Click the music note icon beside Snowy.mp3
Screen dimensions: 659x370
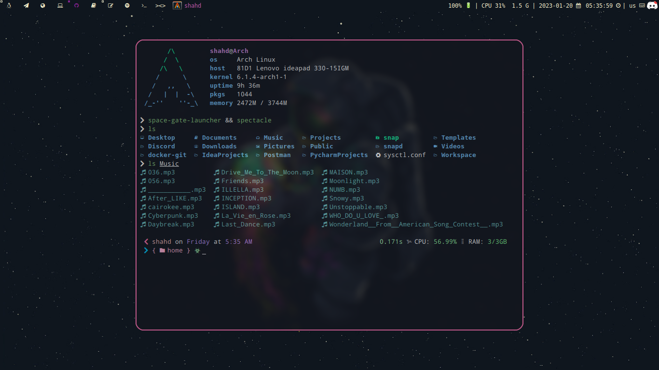(x=324, y=198)
